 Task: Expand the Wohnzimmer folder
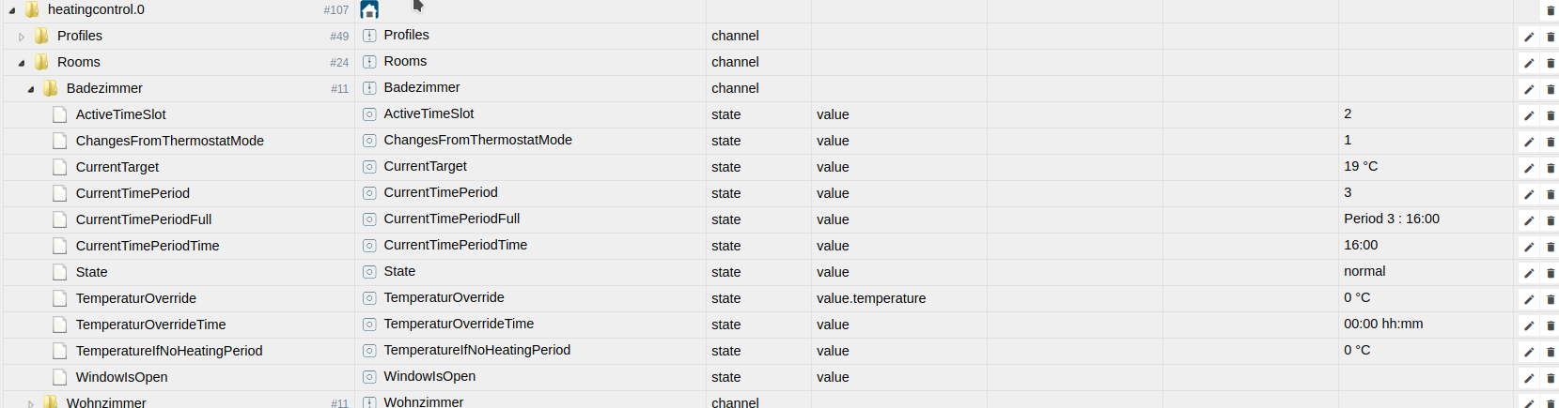pos(31,403)
